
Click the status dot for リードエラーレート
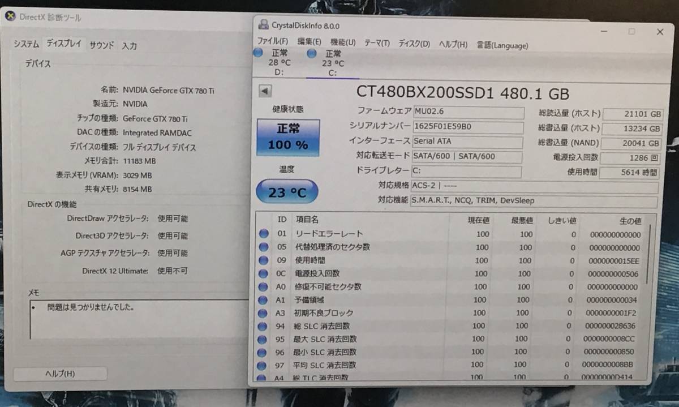(x=264, y=234)
